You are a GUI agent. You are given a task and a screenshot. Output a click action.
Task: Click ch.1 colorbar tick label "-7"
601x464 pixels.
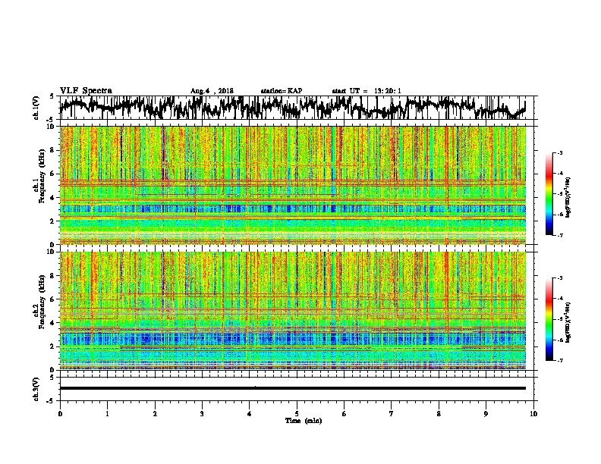point(559,235)
